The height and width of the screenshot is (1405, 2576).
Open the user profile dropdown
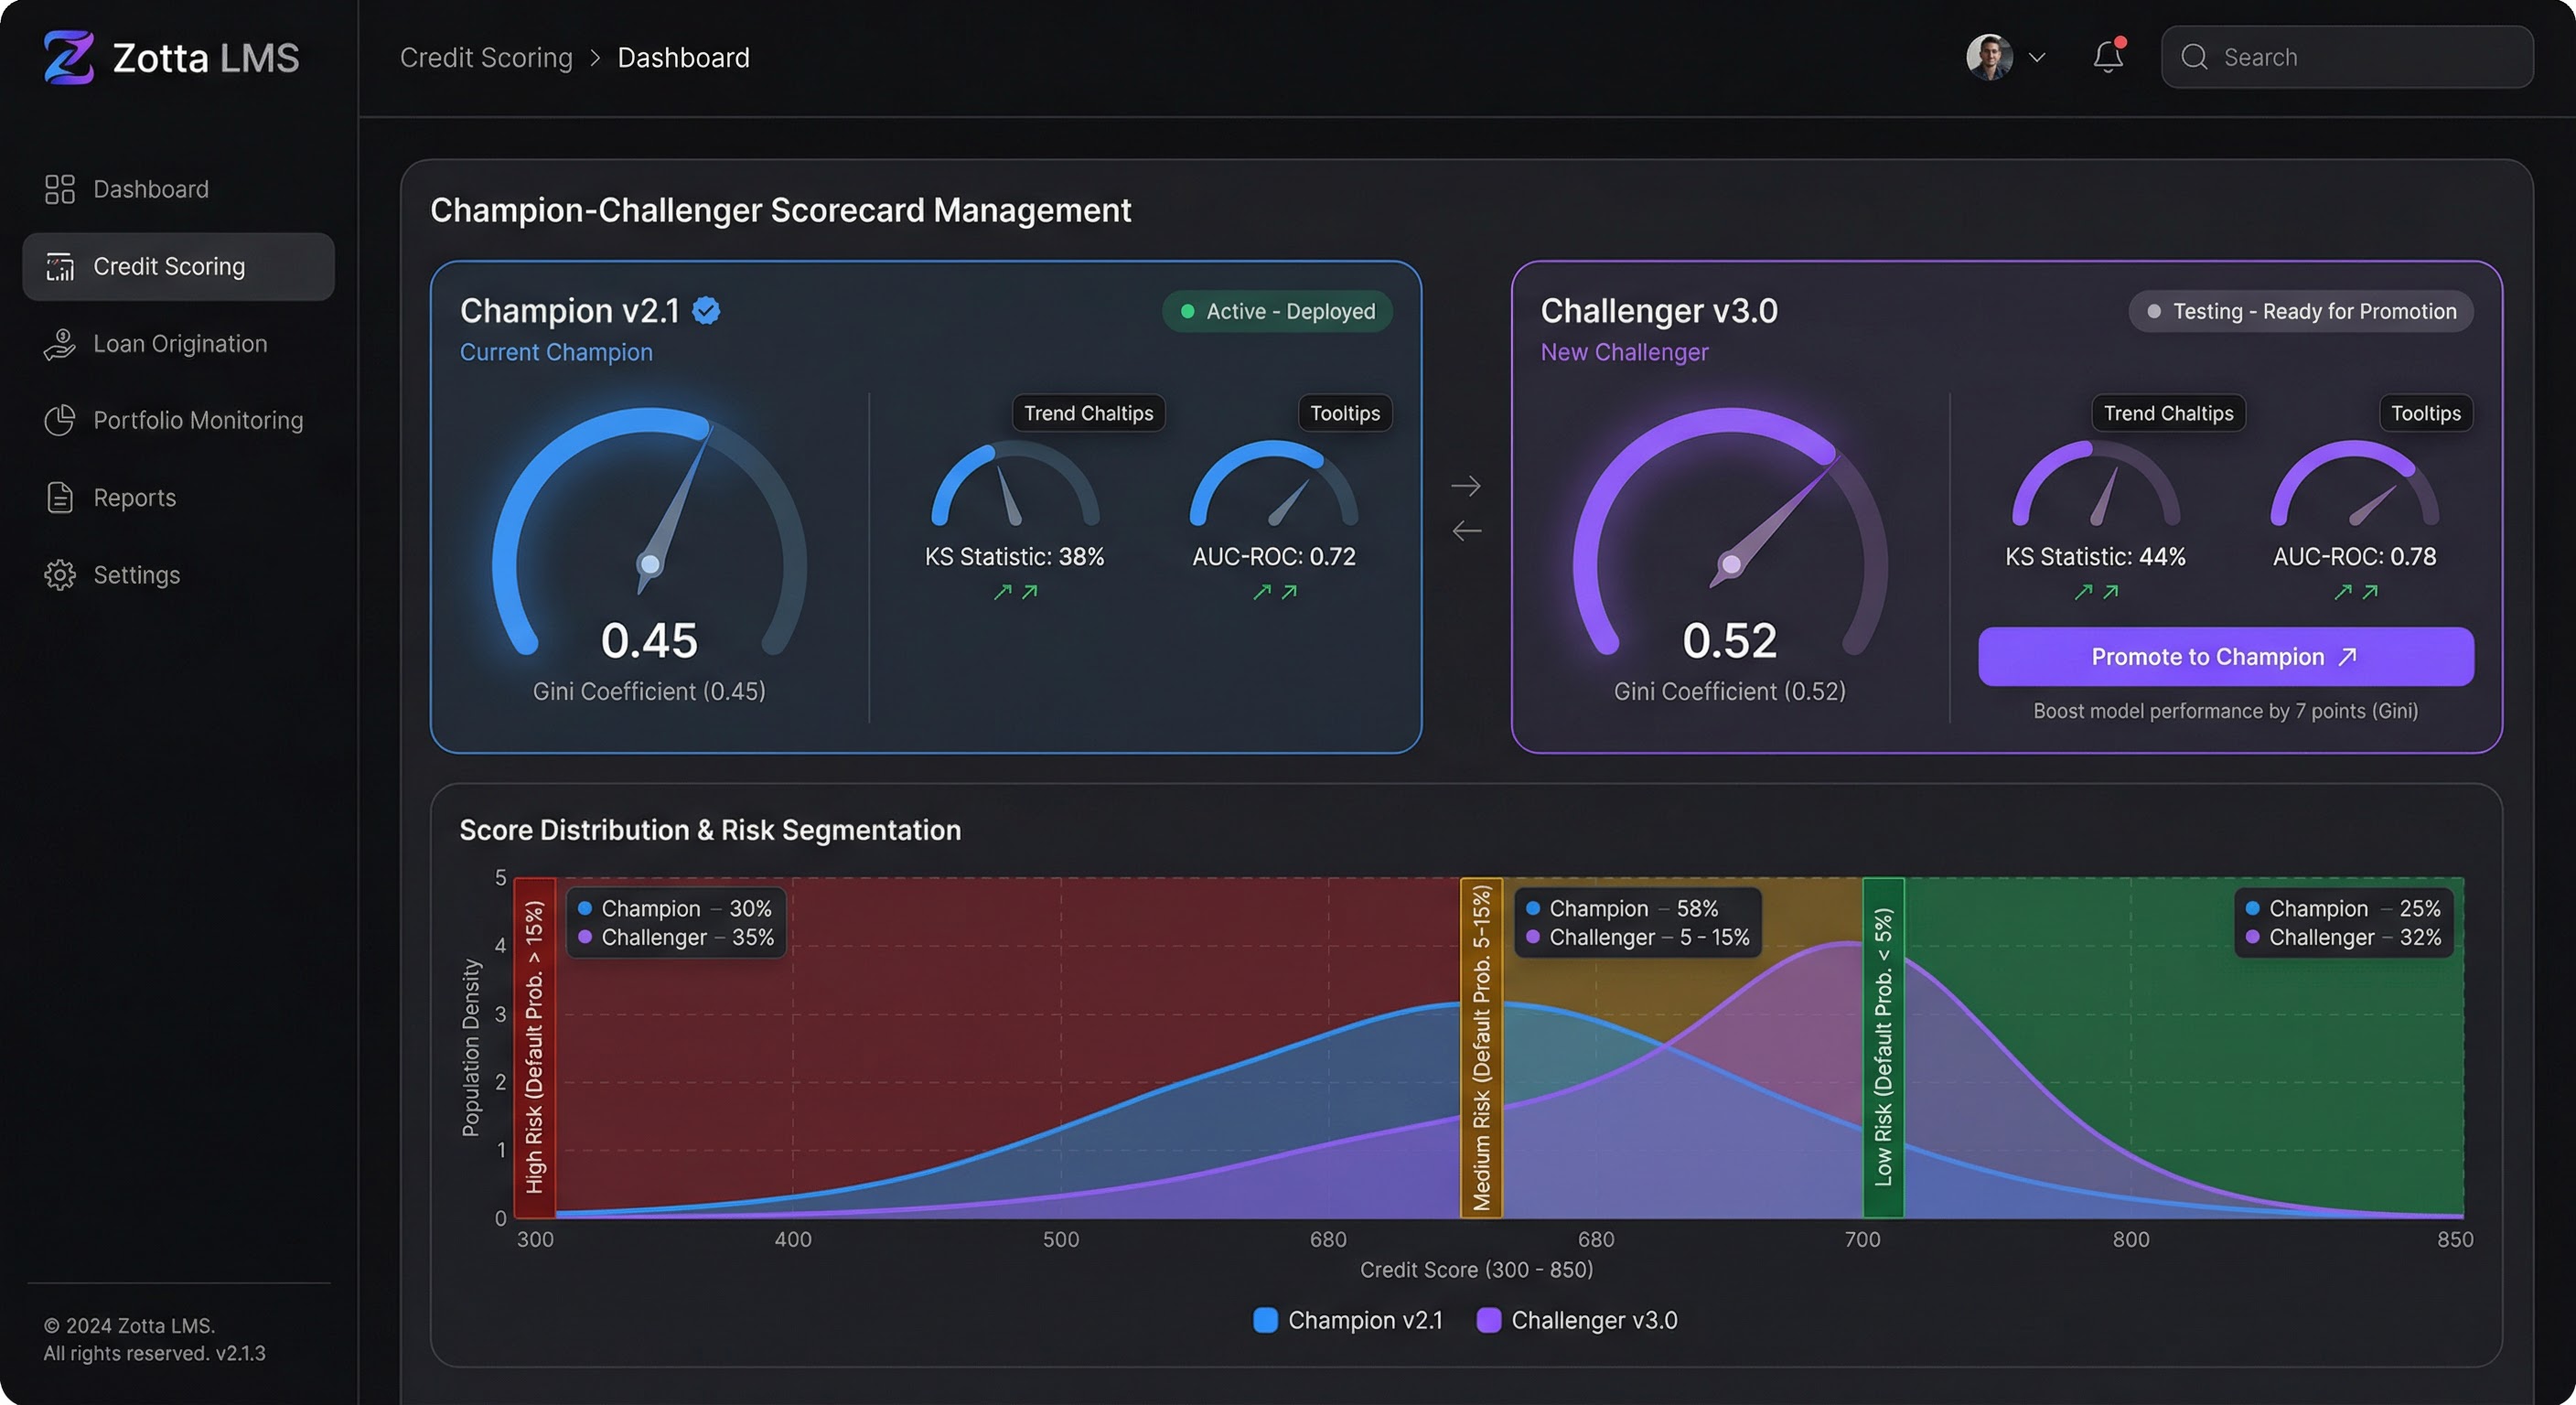click(2005, 57)
